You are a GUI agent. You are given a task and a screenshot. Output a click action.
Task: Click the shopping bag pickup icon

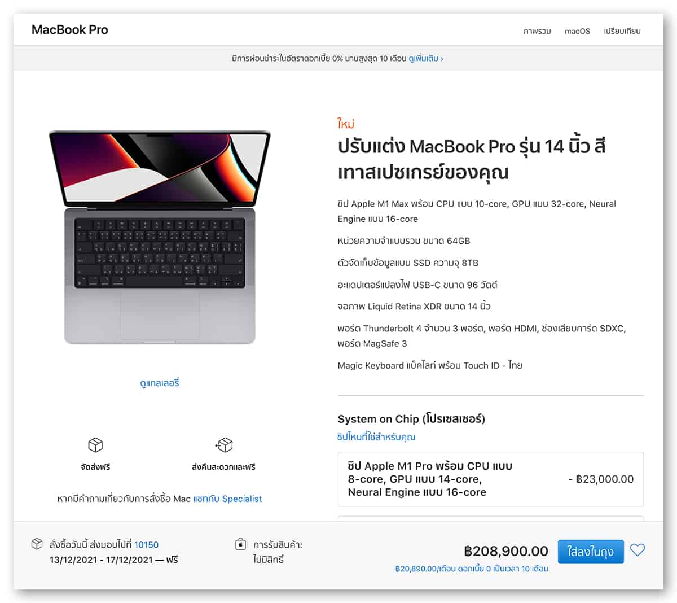(x=240, y=544)
